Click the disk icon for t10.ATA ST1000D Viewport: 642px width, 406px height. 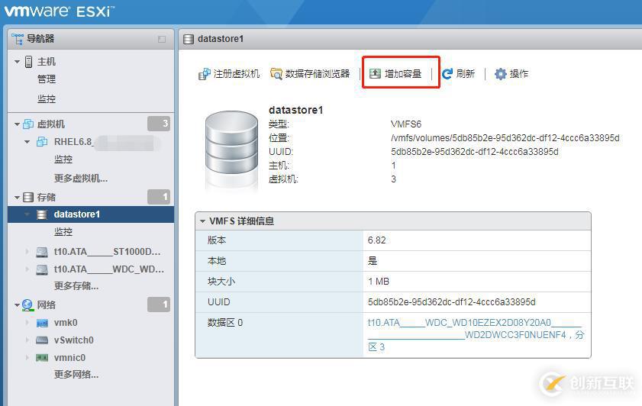pyautogui.click(x=42, y=252)
